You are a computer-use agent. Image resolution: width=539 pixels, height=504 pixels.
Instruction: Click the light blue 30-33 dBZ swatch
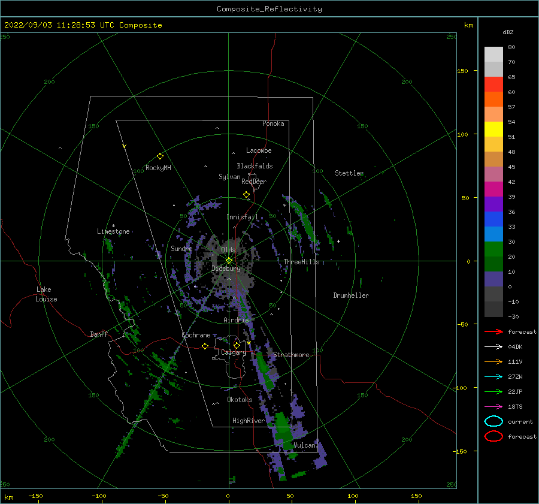coord(493,234)
